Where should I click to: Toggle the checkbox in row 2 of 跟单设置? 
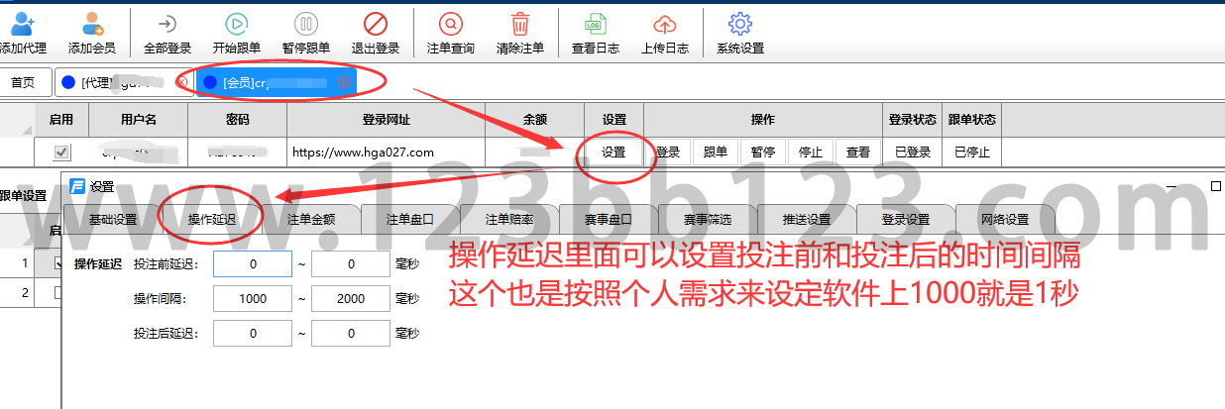pyautogui.click(x=56, y=293)
